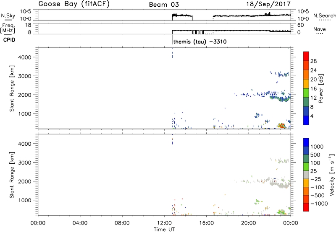Click the "Nave" legend label

tap(319, 29)
